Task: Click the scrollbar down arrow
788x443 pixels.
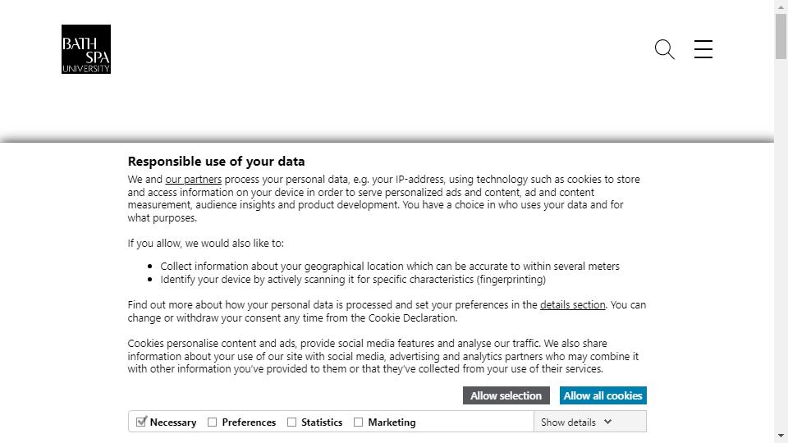Action: 781,436
